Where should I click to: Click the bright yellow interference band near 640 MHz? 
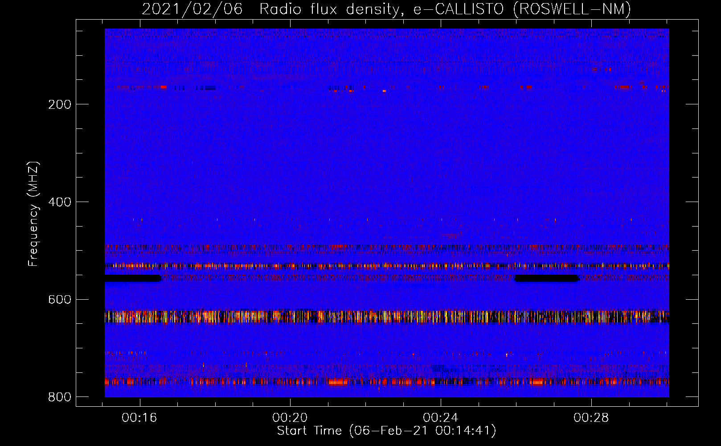[x=387, y=317]
